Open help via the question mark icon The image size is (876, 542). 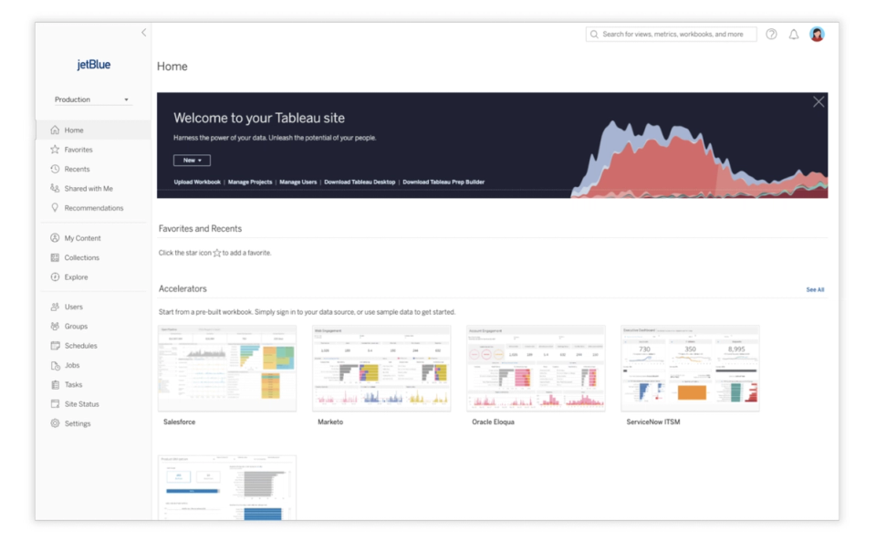point(772,34)
